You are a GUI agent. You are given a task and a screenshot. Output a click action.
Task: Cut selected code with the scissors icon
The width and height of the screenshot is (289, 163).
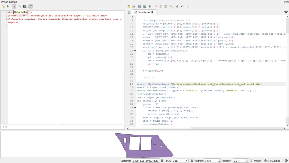click(156, 6)
